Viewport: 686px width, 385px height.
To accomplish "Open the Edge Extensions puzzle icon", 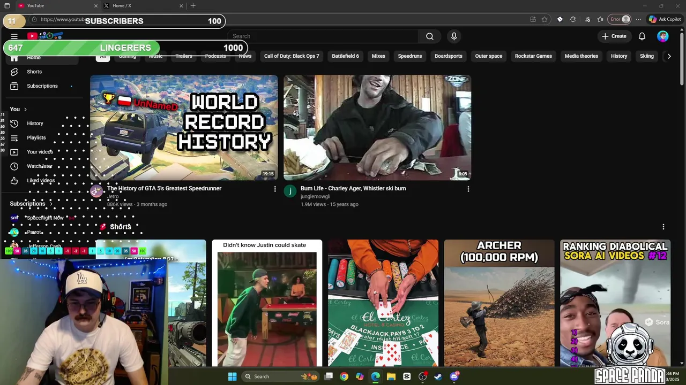I will [x=573, y=19].
